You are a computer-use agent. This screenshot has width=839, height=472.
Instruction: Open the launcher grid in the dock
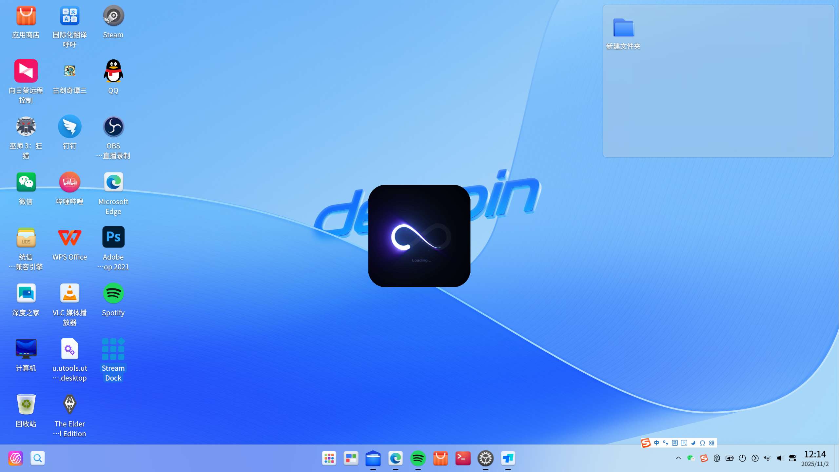click(329, 458)
